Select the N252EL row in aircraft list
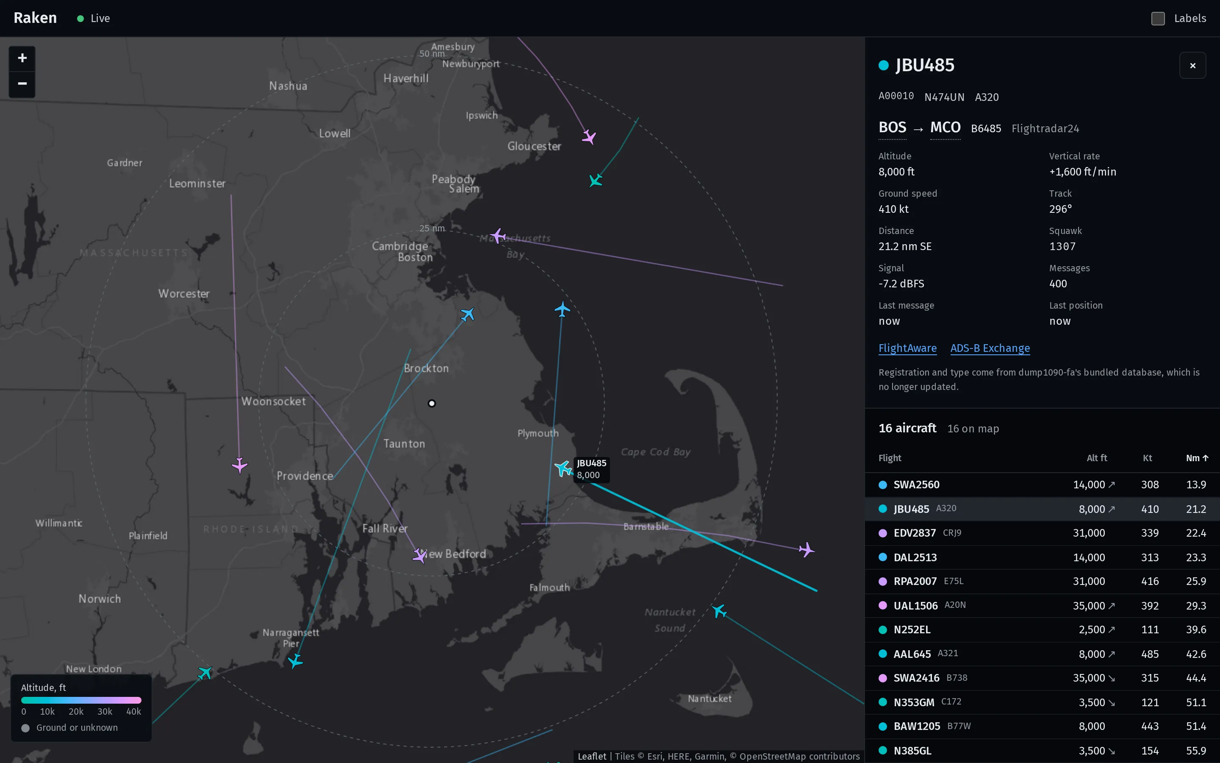The height and width of the screenshot is (763, 1220). pyautogui.click(x=1042, y=630)
